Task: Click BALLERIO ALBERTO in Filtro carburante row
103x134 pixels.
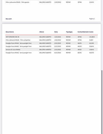Action: 45,2
